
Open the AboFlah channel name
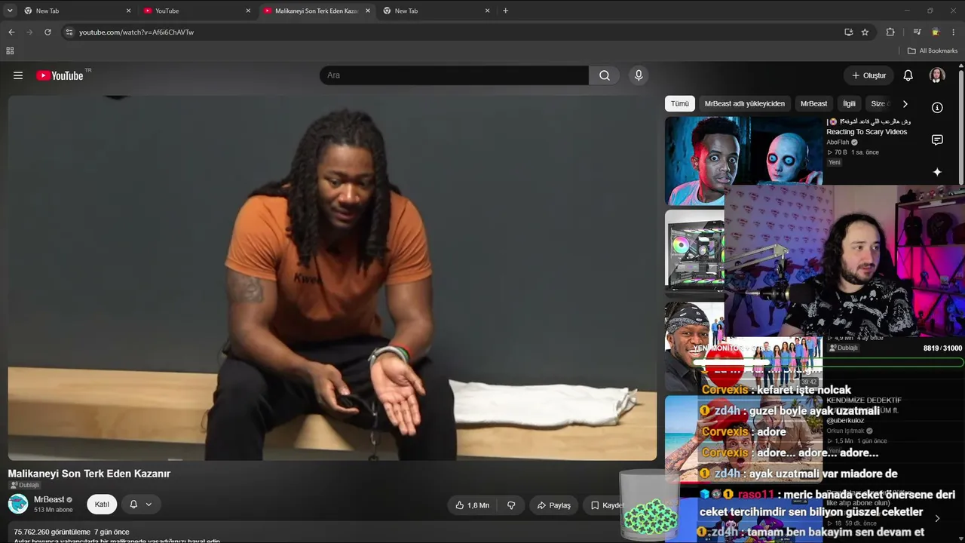click(x=838, y=142)
